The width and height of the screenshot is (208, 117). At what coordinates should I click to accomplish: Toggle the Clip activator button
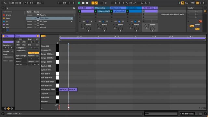4,36
